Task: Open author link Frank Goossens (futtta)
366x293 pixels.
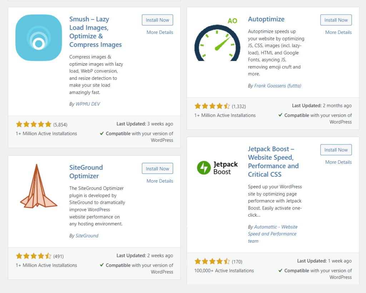Action: (277, 86)
